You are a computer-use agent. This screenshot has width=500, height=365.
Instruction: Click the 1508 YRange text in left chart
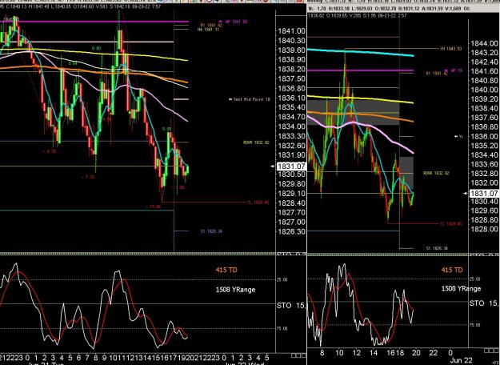pyautogui.click(x=235, y=290)
